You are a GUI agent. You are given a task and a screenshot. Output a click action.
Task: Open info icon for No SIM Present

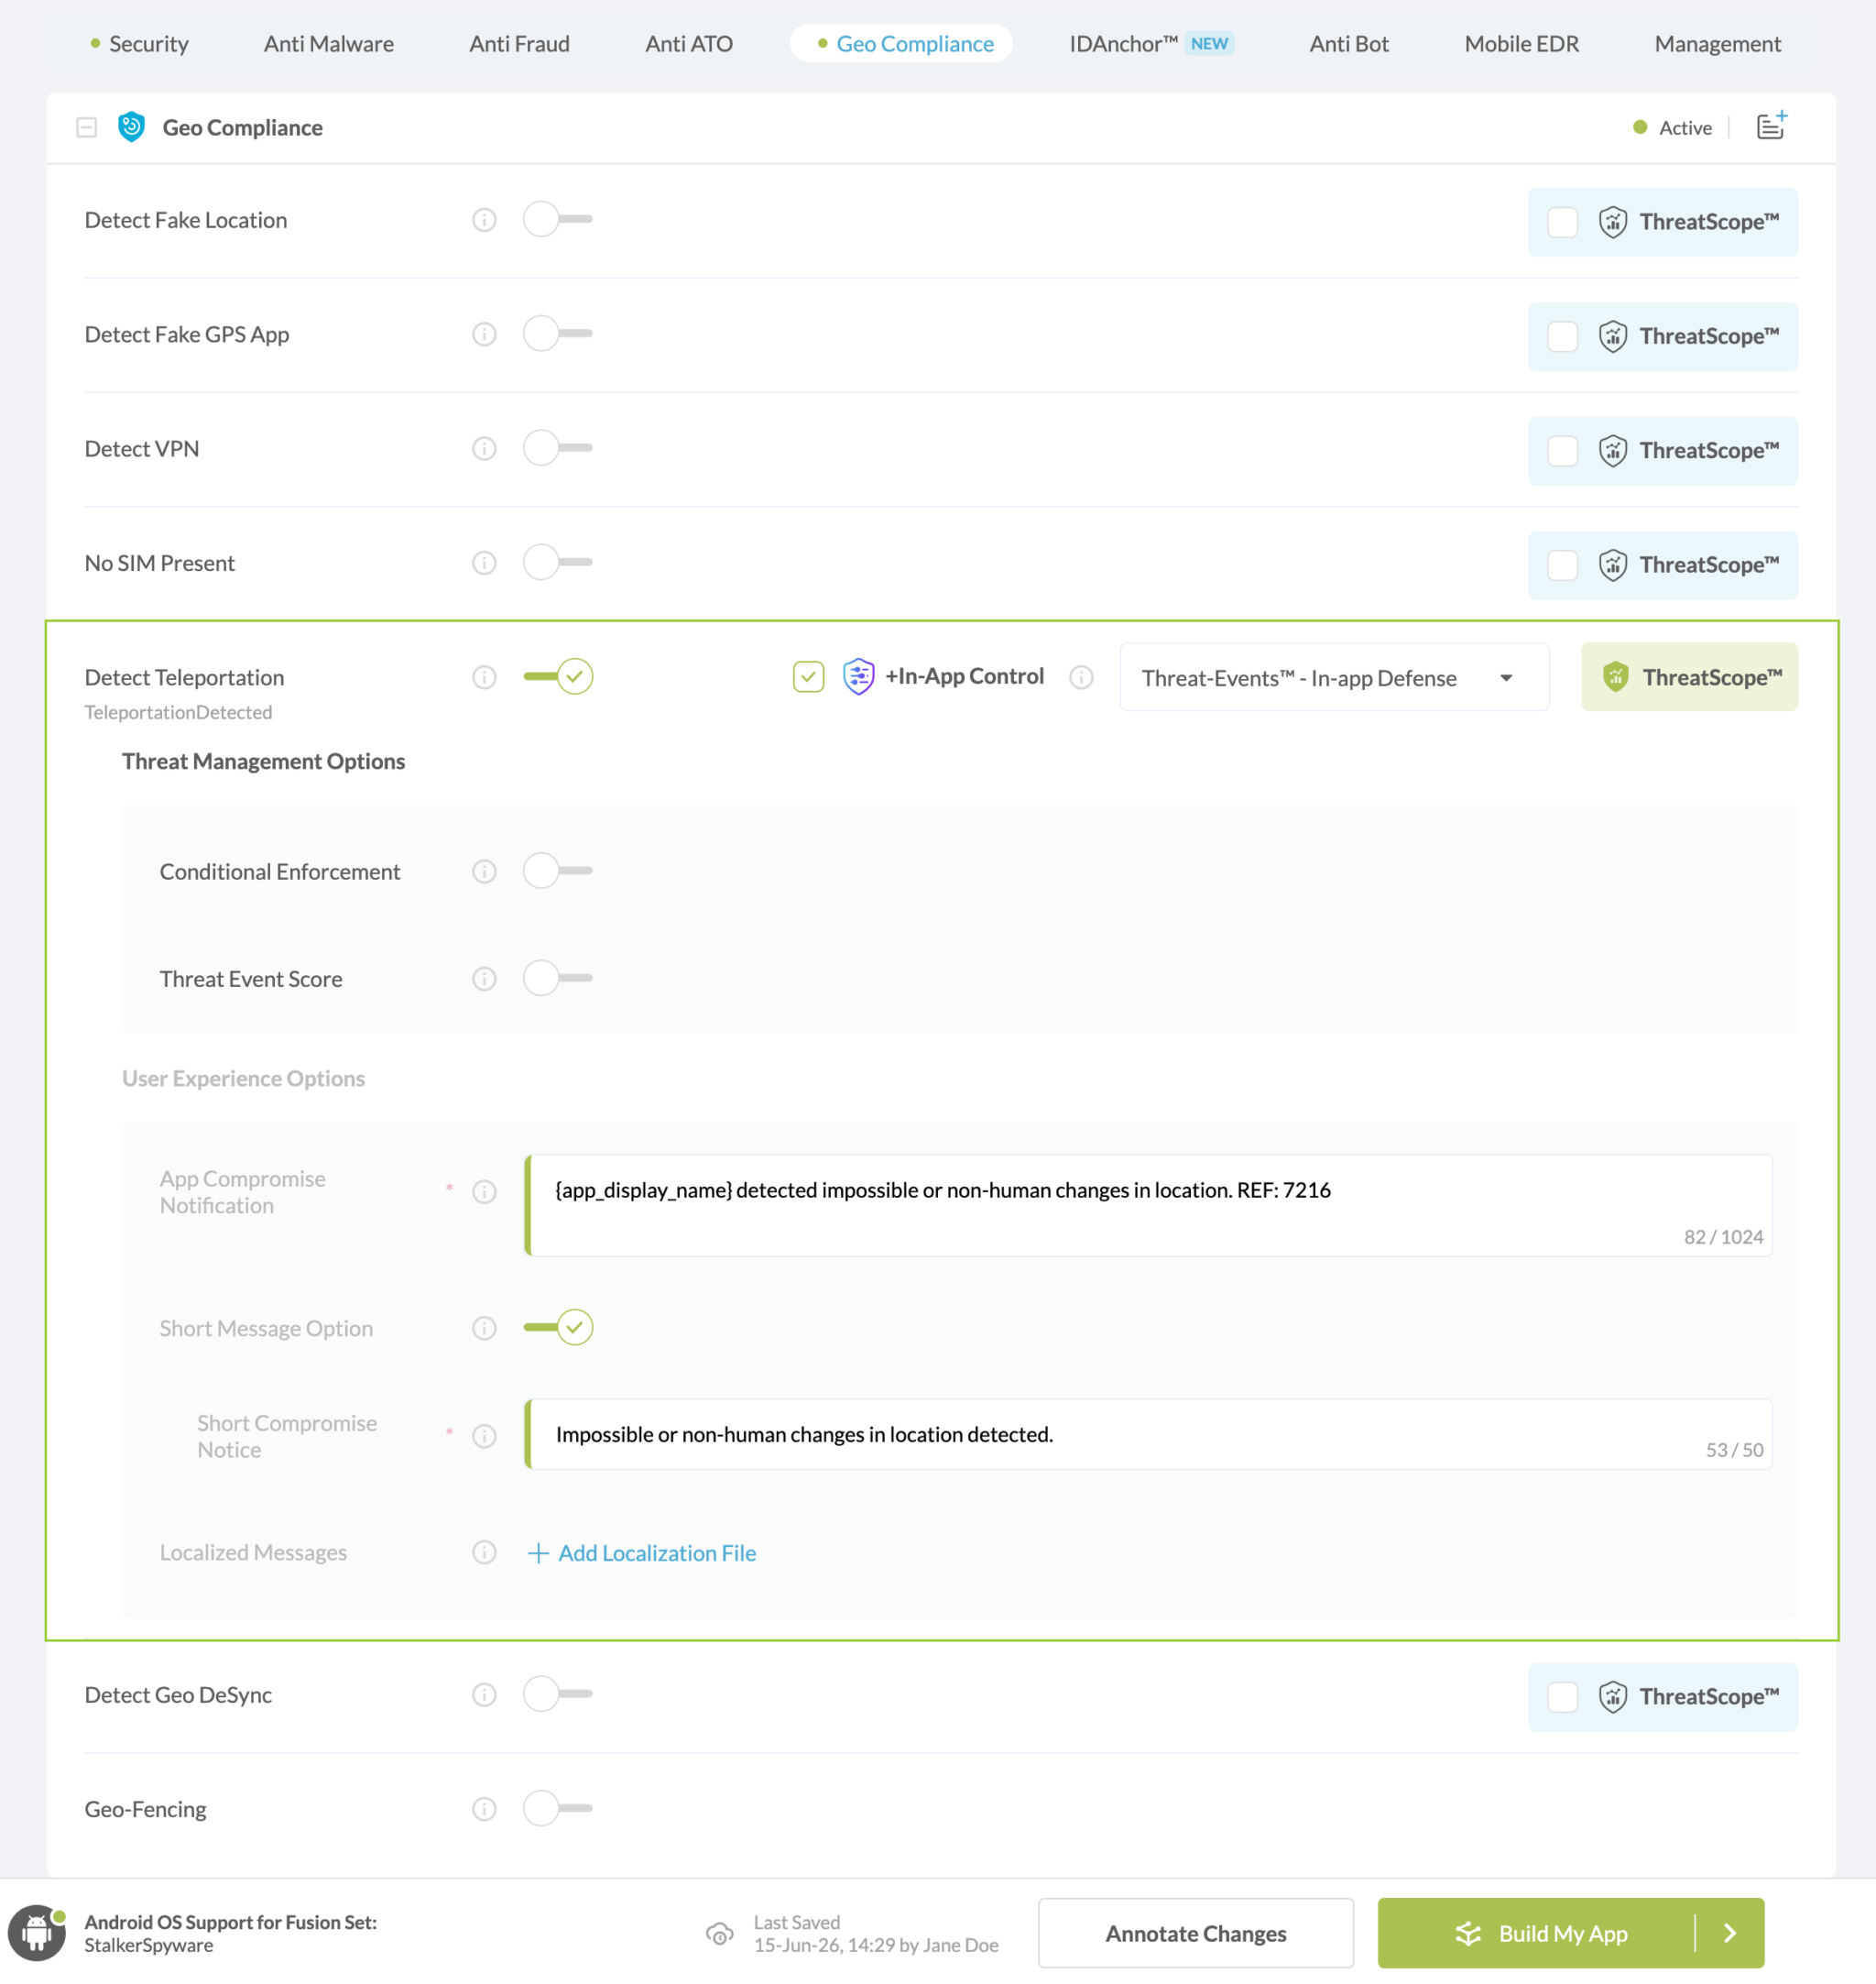pyautogui.click(x=484, y=564)
